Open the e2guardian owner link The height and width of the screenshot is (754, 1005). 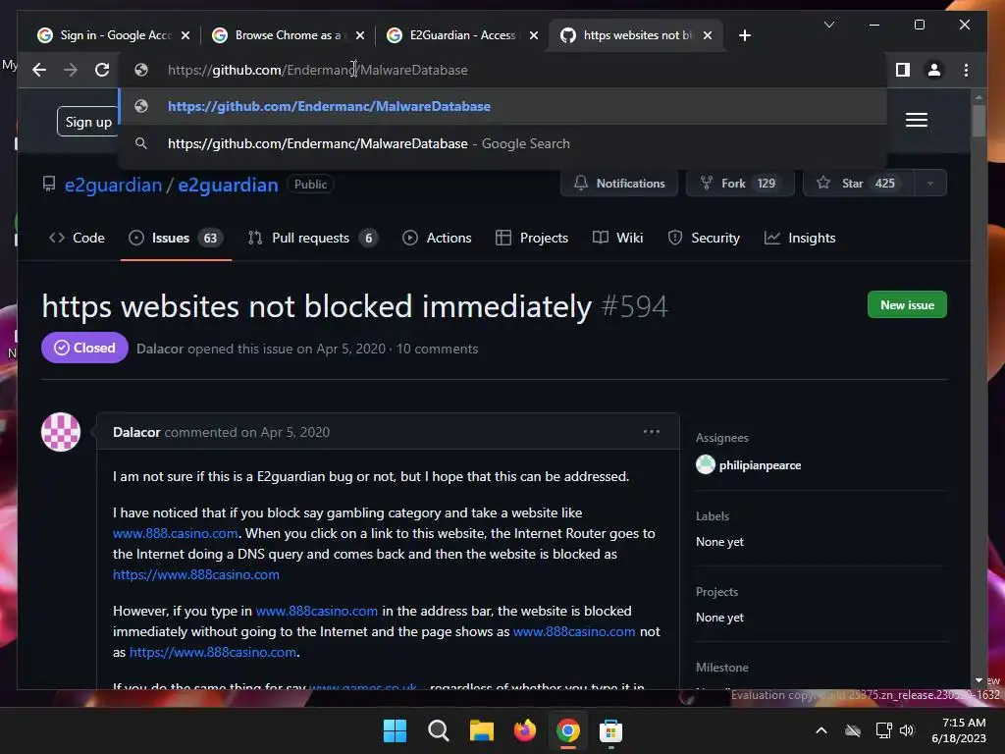pyautogui.click(x=114, y=185)
